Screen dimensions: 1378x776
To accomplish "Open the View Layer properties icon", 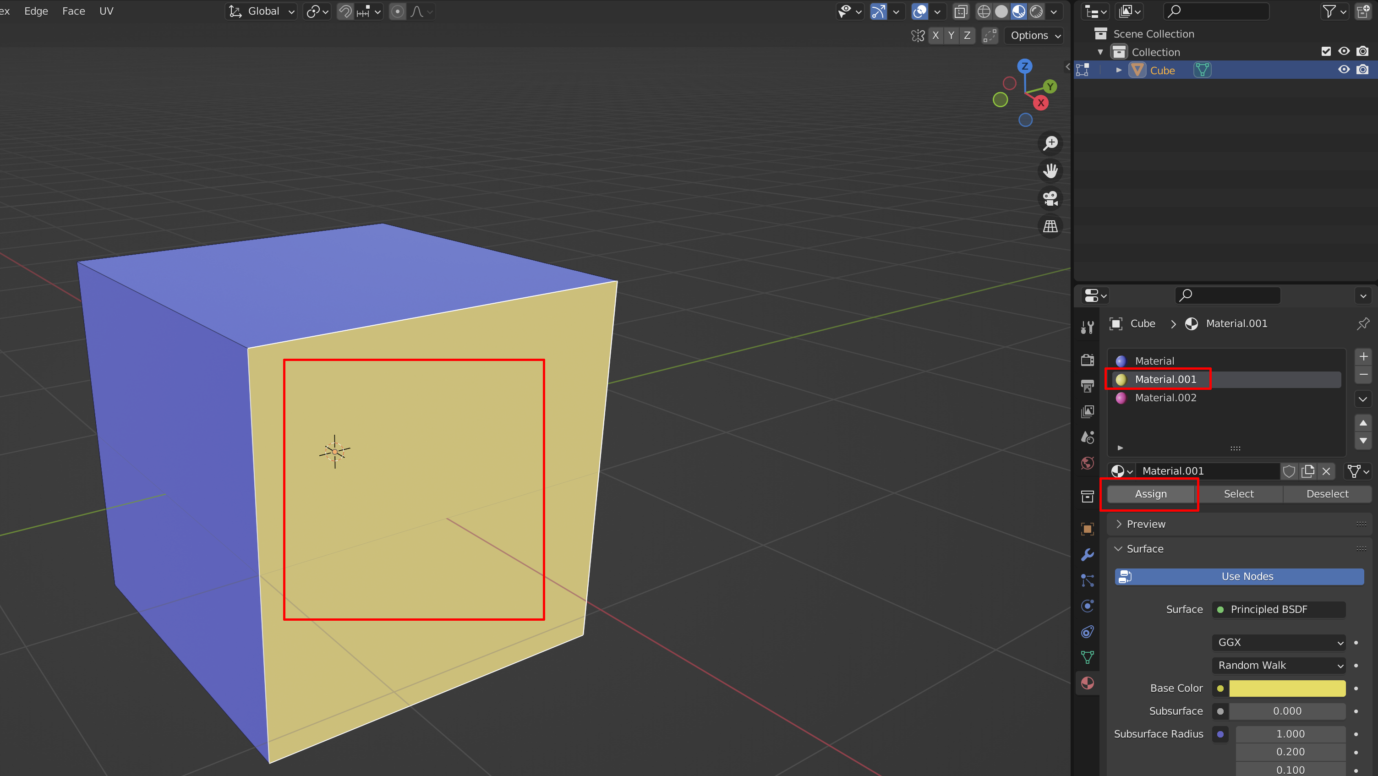I will tap(1087, 411).
